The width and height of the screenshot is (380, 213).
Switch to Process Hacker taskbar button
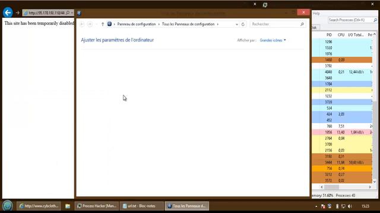(97, 206)
